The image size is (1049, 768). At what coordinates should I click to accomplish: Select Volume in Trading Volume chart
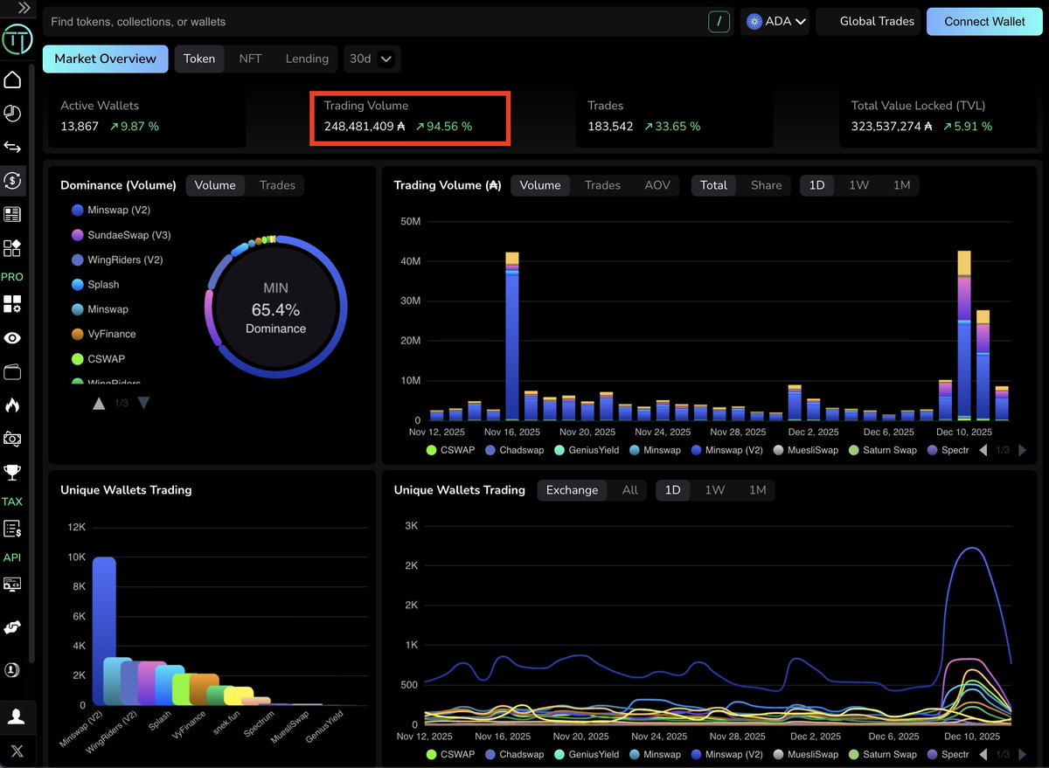[x=540, y=185]
